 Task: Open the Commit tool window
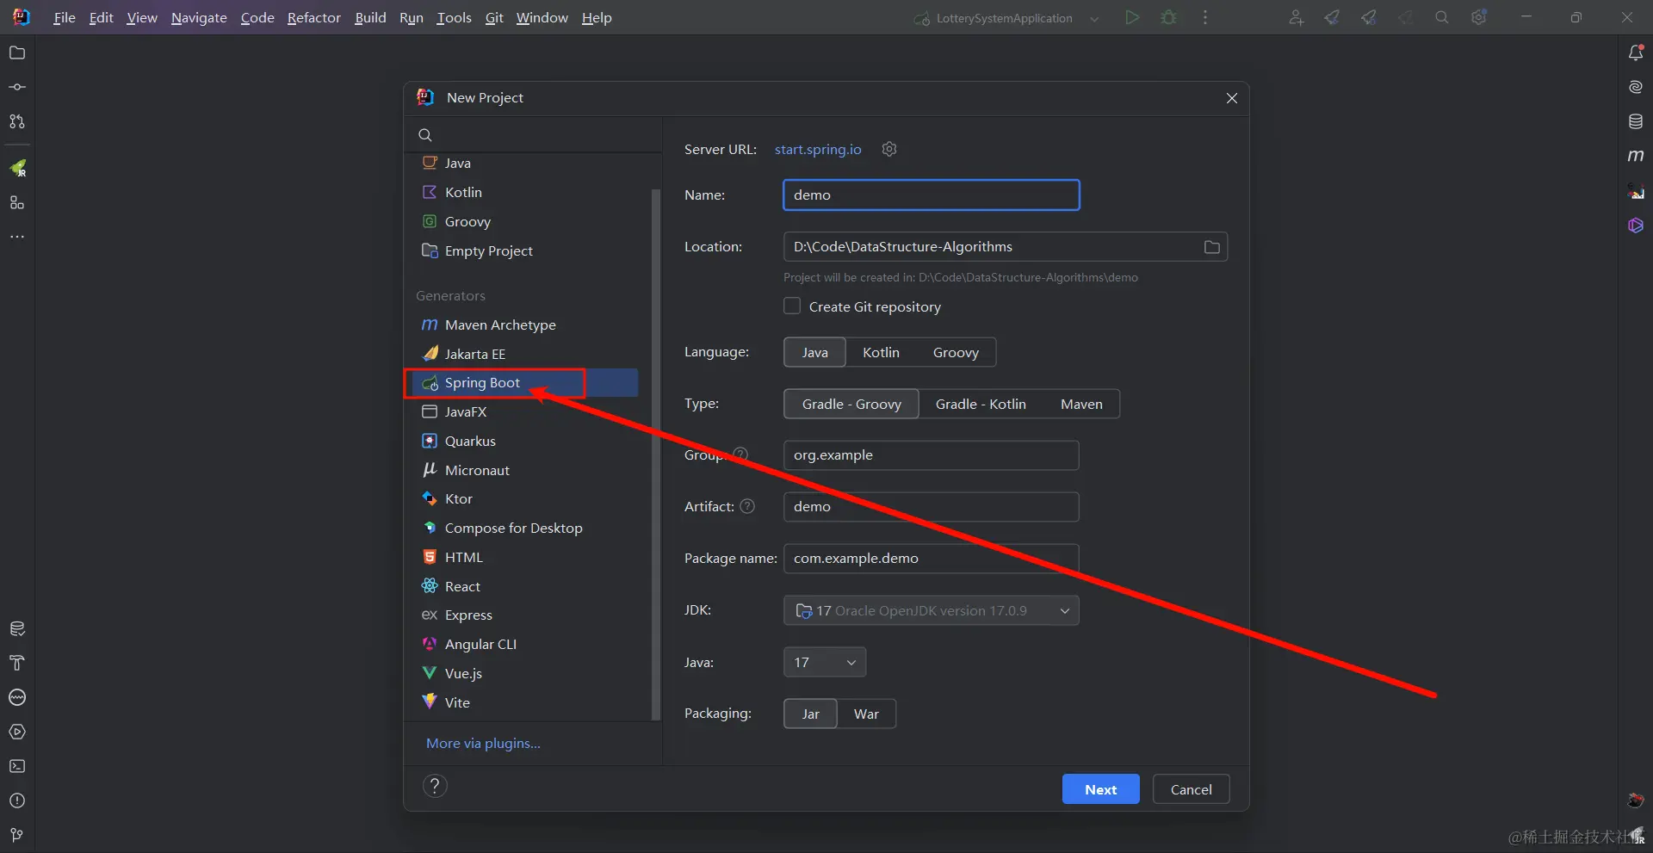[x=16, y=88]
